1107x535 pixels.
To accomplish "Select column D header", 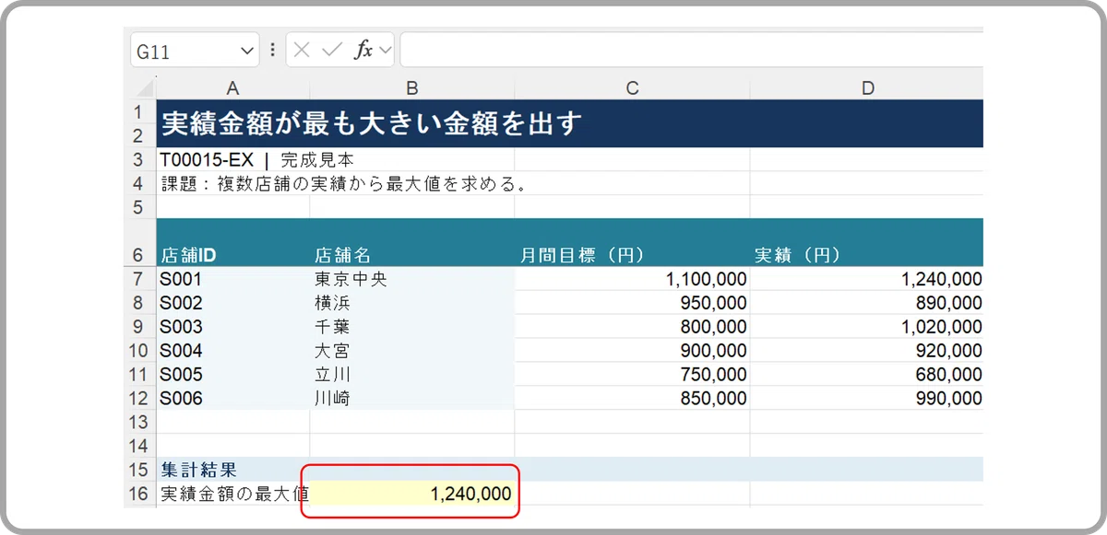I will click(867, 87).
